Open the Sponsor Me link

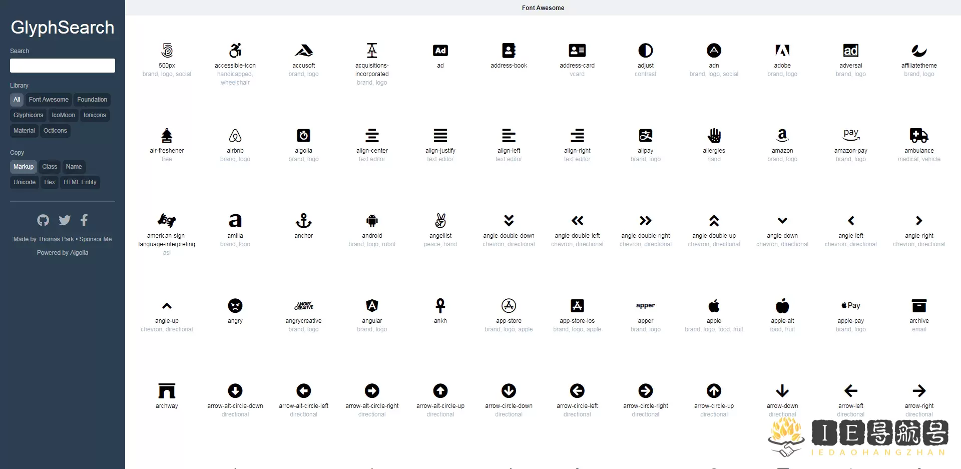96,239
